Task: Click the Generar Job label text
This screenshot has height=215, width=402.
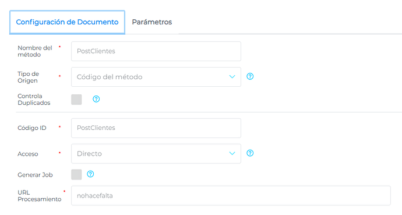Action: (35, 175)
